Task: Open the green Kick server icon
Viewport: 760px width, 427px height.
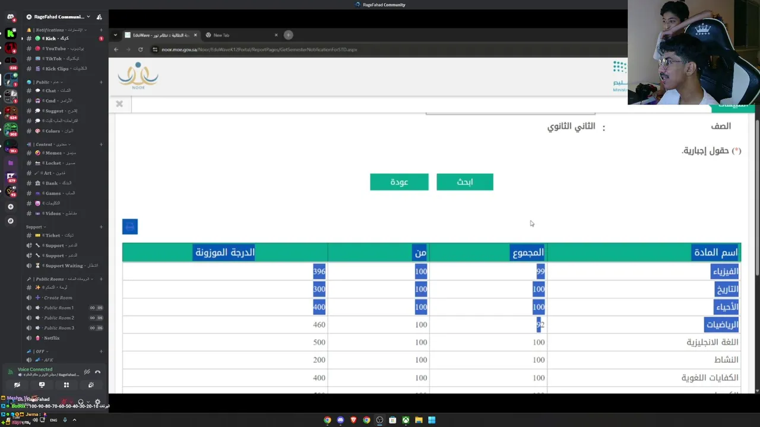Action: pyautogui.click(x=10, y=34)
